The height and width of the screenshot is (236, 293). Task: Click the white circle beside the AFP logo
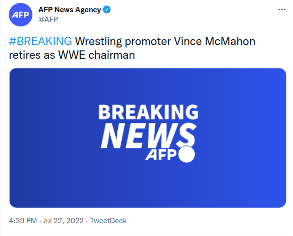[186, 154]
